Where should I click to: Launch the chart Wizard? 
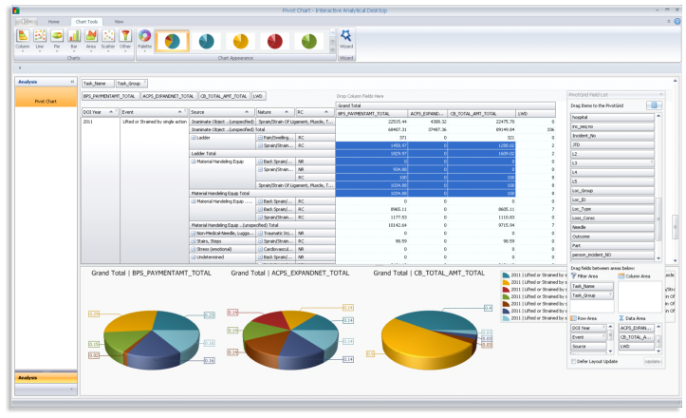click(x=346, y=39)
